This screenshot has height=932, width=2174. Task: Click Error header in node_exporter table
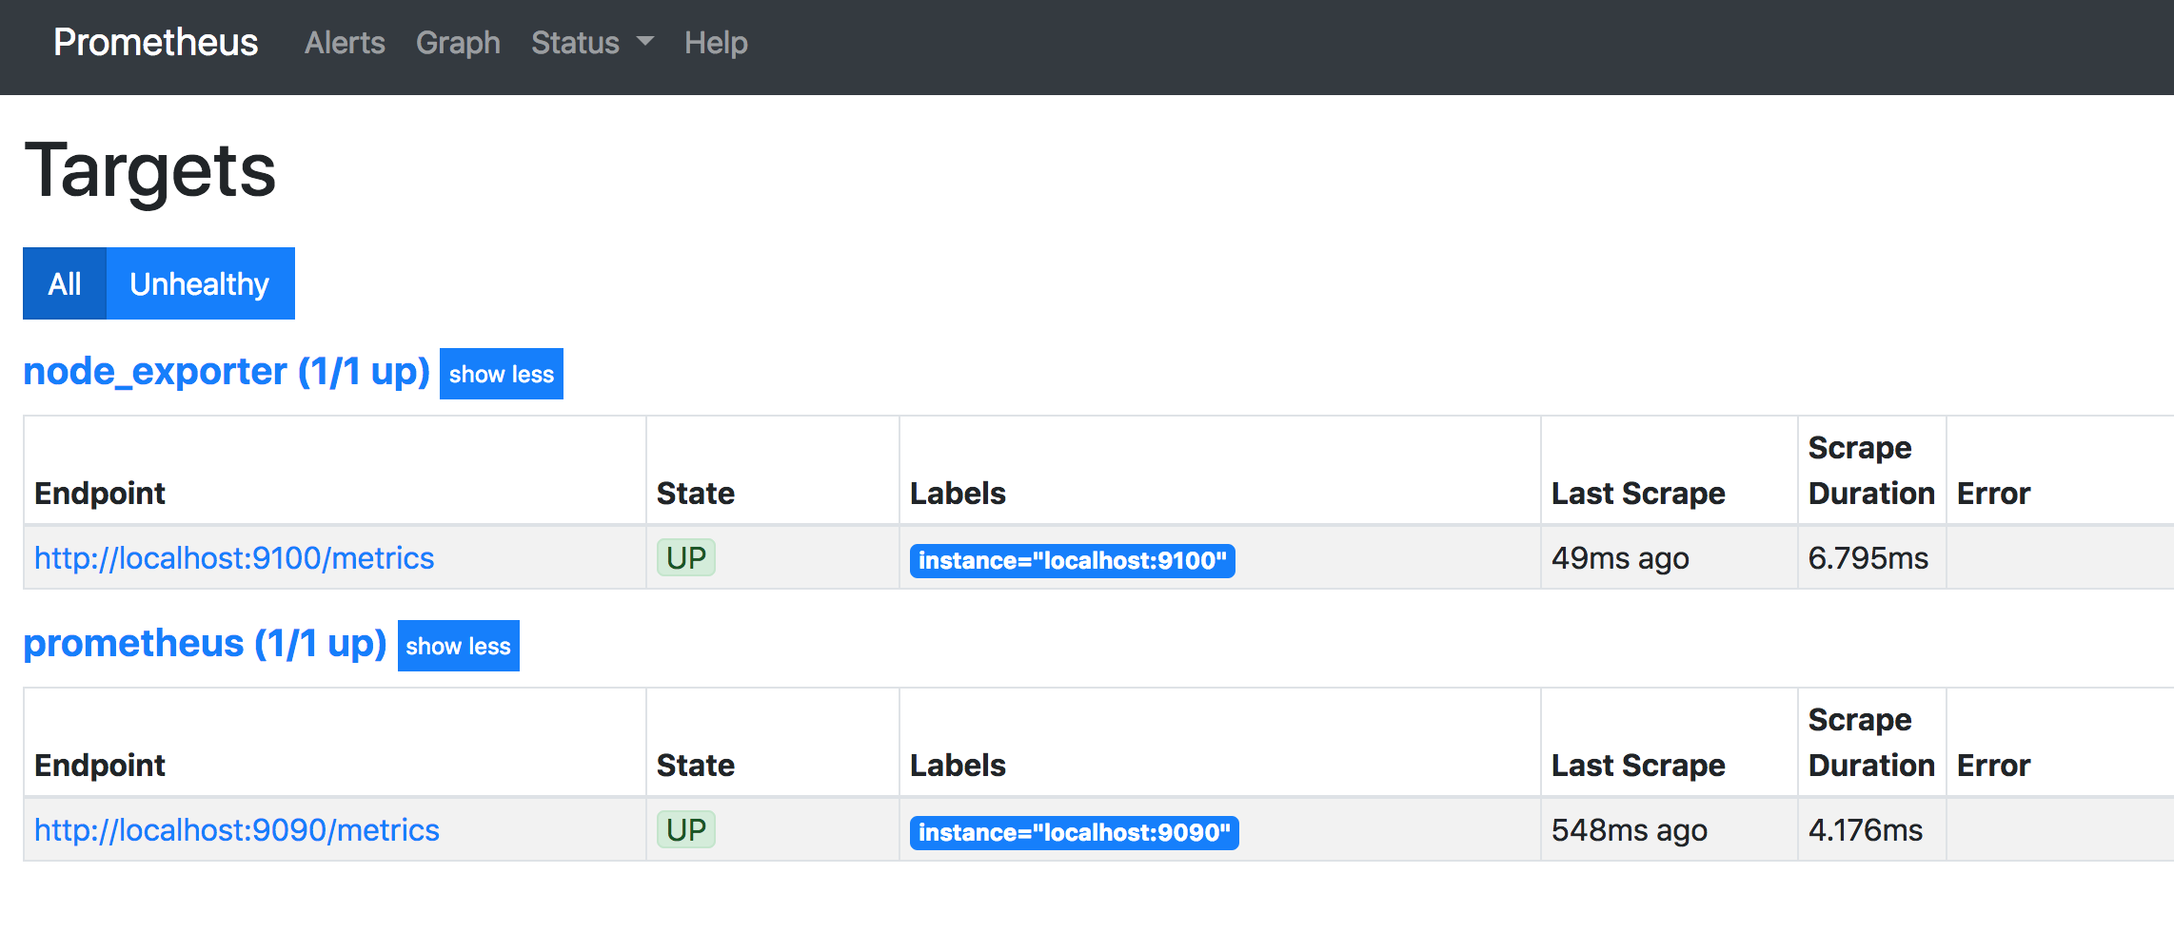(x=1993, y=494)
